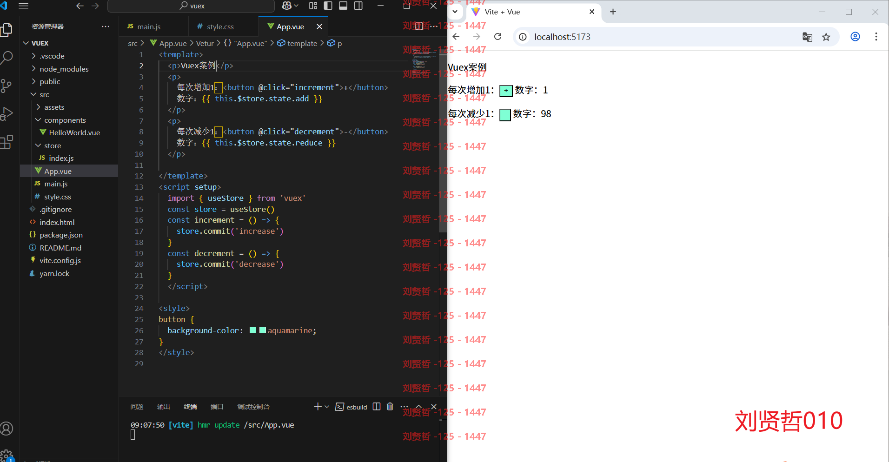Click the src breadcrumb segment
This screenshot has height=462, width=889.
pyautogui.click(x=133, y=43)
